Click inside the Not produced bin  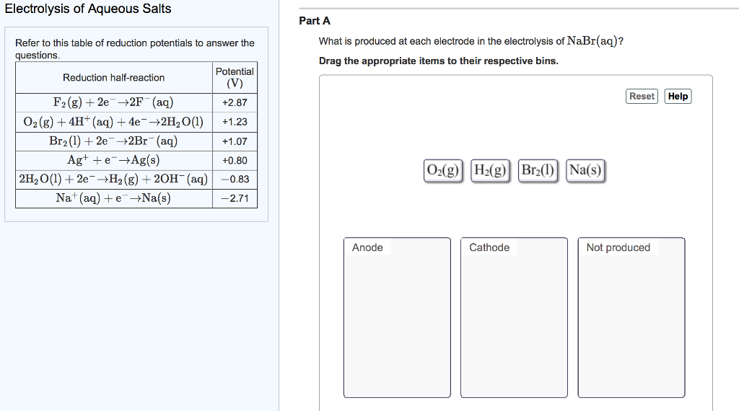pyautogui.click(x=631, y=324)
